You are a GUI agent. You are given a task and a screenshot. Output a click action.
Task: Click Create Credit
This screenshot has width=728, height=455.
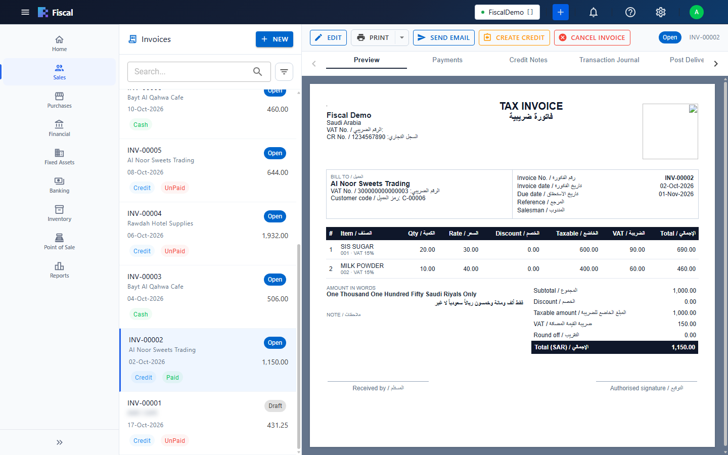[514, 37]
